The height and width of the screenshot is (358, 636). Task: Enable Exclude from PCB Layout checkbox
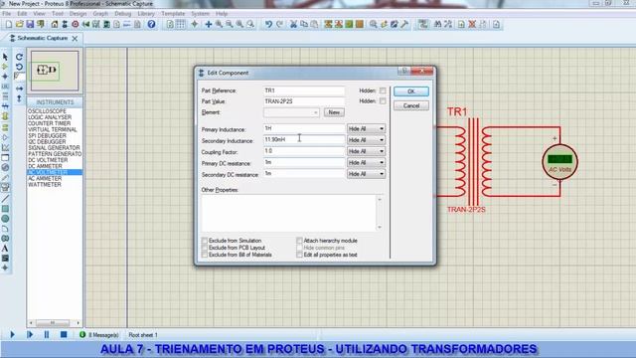point(205,248)
